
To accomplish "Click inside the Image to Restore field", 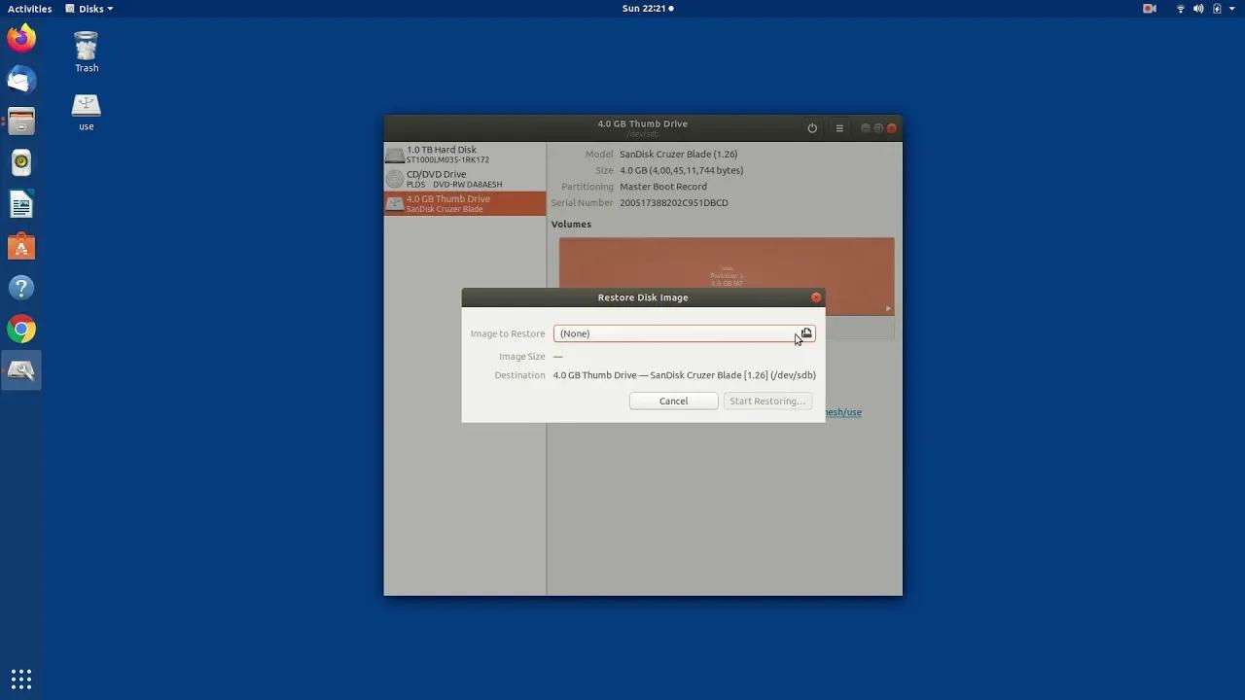I will pos(671,333).
